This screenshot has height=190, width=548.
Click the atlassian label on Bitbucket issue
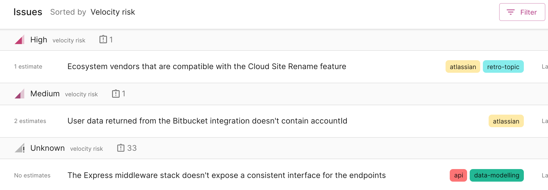pos(506,121)
